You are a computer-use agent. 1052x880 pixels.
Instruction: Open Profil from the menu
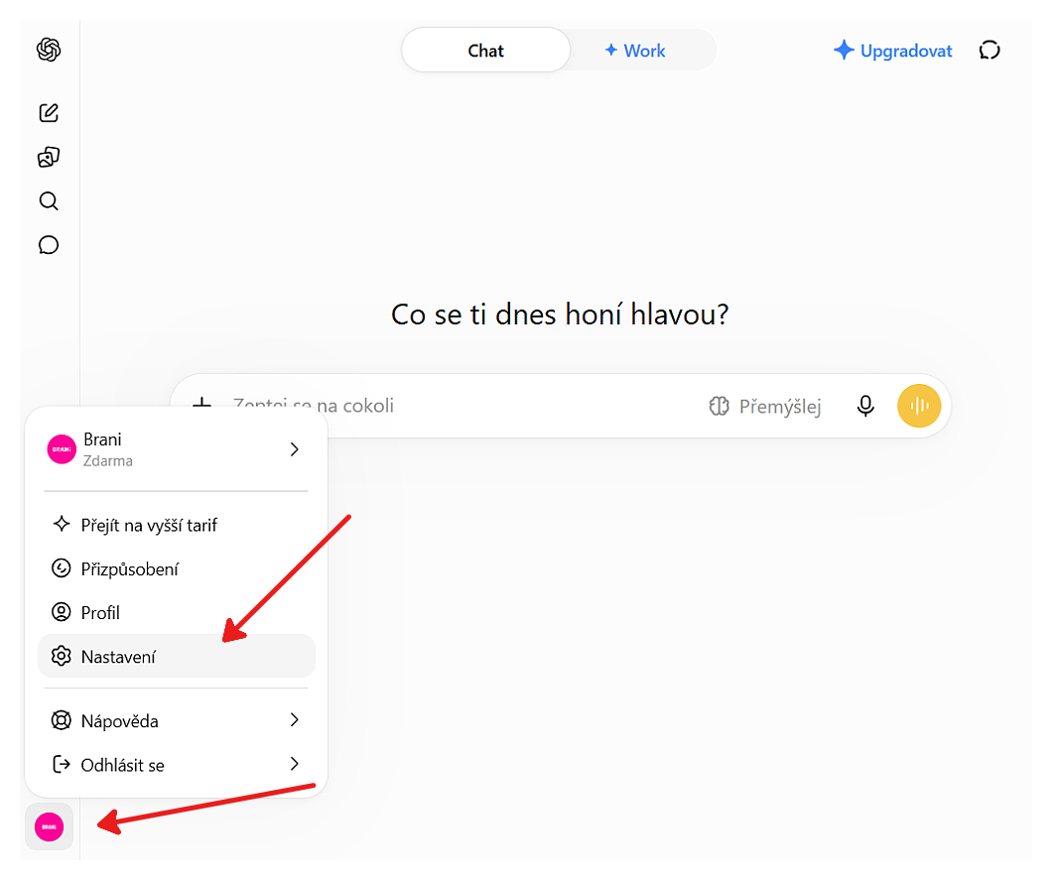click(x=176, y=612)
